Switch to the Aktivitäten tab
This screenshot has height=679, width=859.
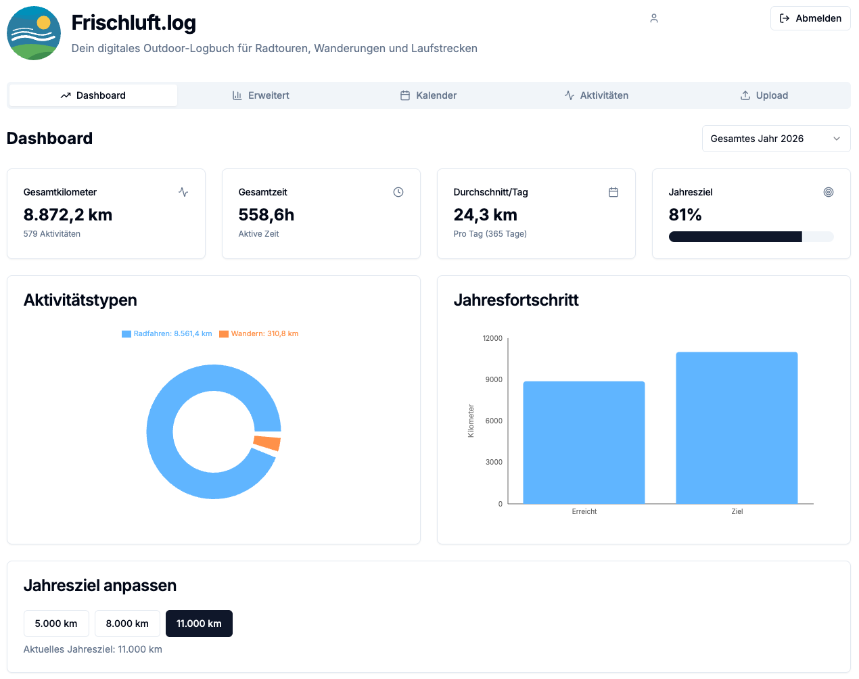597,95
